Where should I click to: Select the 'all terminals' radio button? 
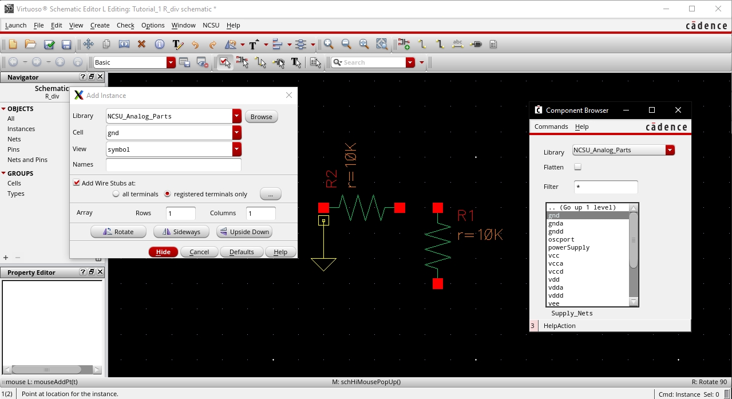click(116, 194)
